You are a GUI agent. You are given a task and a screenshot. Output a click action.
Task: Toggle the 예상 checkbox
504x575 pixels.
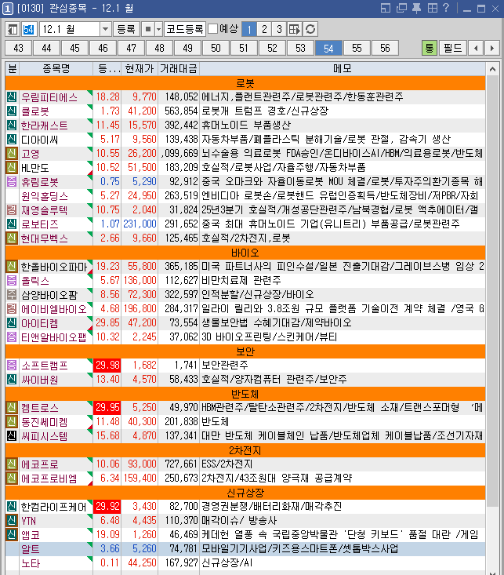pos(212,29)
